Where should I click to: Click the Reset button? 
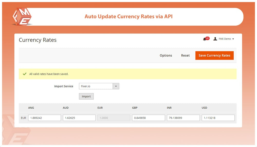tap(185, 55)
